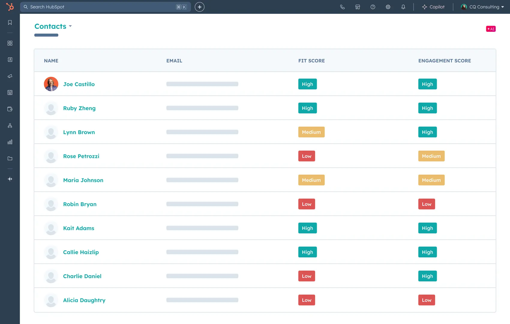
Task: Select the CRM contacts icon in sidebar
Action: pyautogui.click(x=10, y=59)
